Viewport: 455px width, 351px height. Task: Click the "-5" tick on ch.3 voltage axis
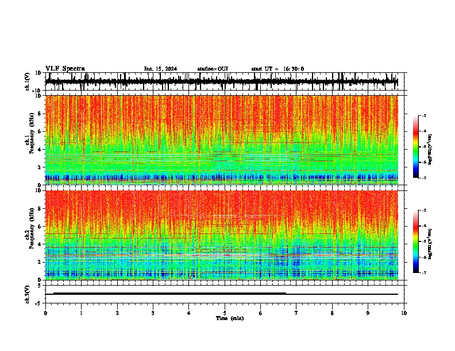point(39,303)
